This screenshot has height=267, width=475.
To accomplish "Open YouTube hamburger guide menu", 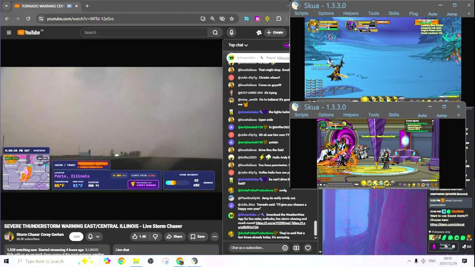I will click(9, 32).
